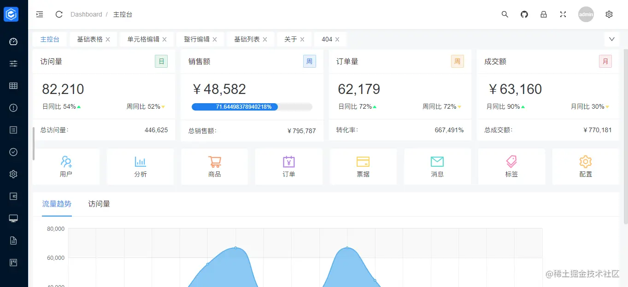This screenshot has height=287, width=628.
Task: Click the 446,625 total visits value
Action: (x=156, y=130)
